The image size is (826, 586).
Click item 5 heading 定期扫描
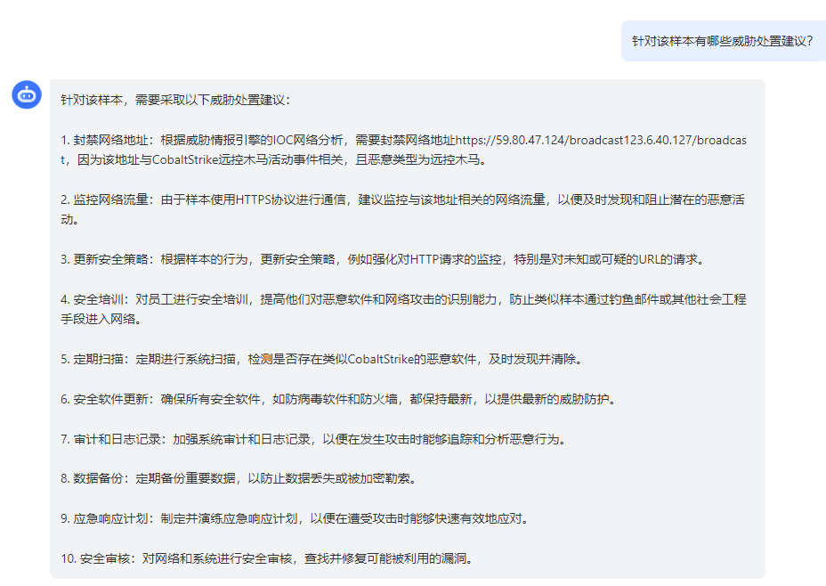(98, 360)
